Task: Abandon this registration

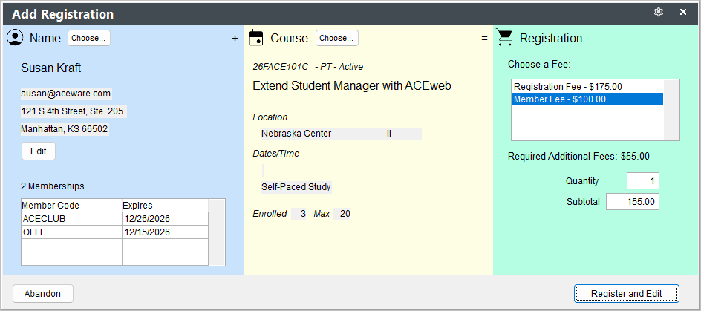Action: coord(43,294)
